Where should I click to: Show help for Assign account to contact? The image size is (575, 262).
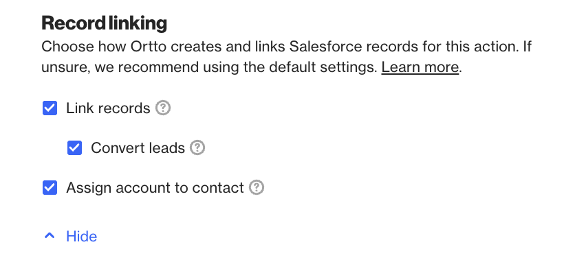(257, 187)
